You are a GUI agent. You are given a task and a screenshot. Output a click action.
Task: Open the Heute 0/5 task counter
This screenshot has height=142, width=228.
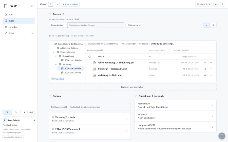tap(203, 4)
